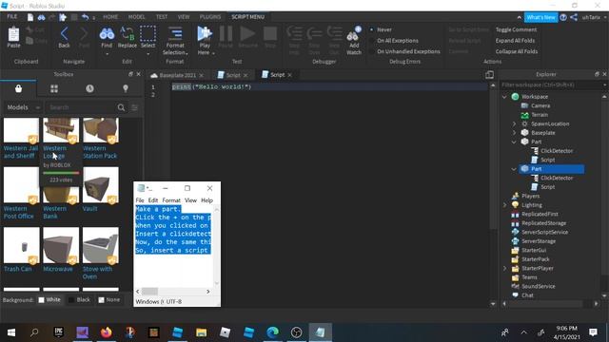609x342 pixels.
Task: Set the Toolbox background to None
Action: tap(109, 300)
